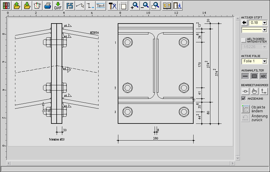The height and width of the screenshot is (172, 270).
Task: Open the hammer and compass tools icon
Action: [113, 6]
